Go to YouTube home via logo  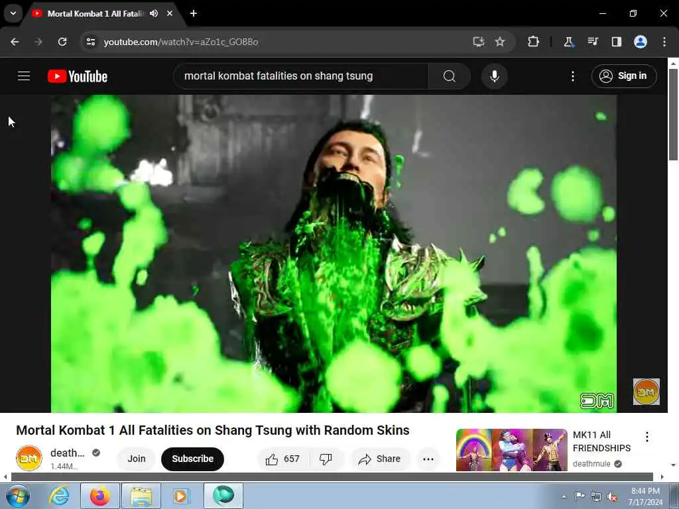click(x=78, y=76)
